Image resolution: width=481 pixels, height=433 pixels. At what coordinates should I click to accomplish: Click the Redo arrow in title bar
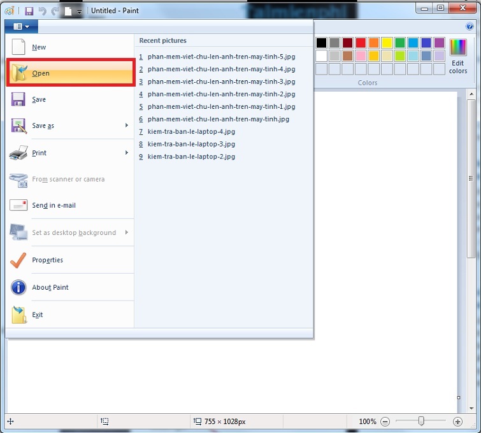55,11
